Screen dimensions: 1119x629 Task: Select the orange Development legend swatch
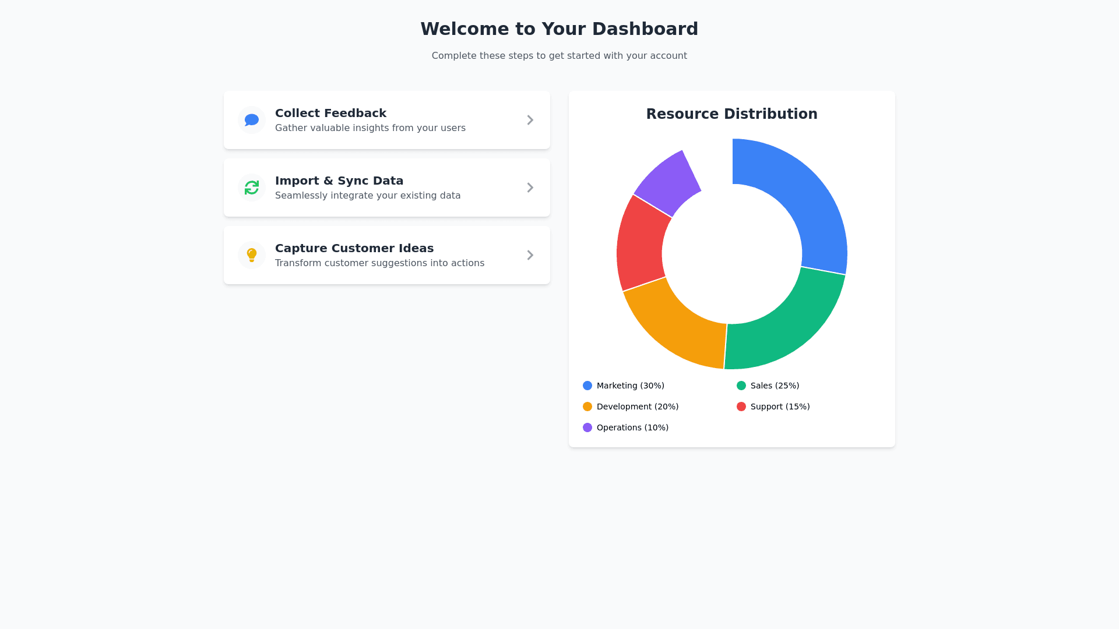[587, 407]
